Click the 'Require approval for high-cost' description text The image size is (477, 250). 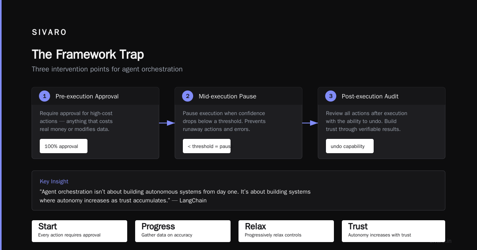pyautogui.click(x=76, y=121)
